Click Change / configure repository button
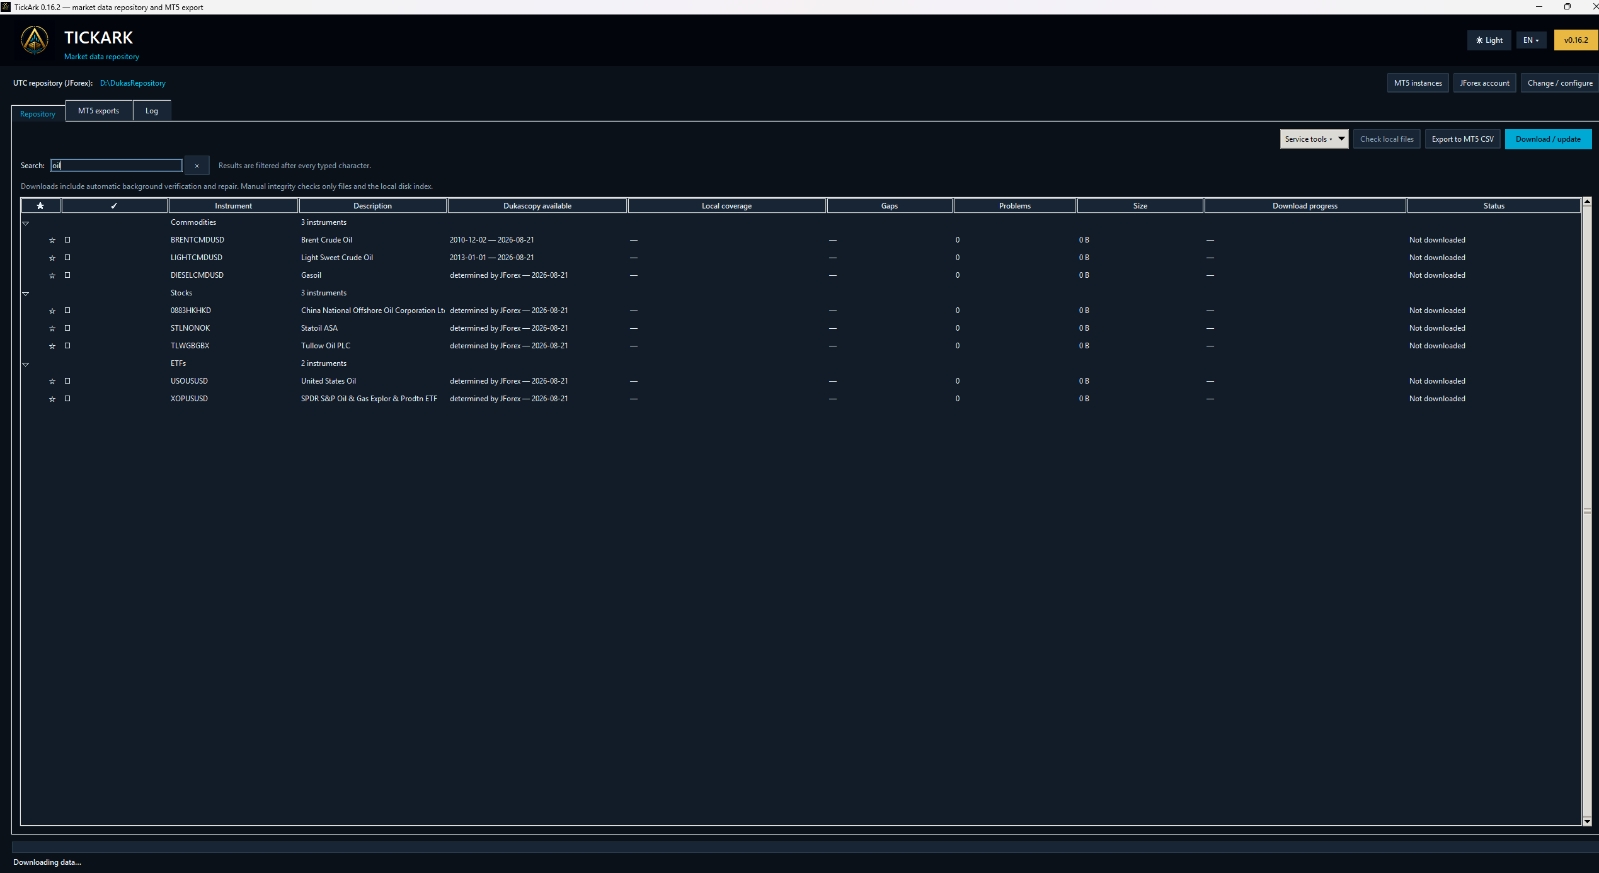This screenshot has width=1599, height=873. tap(1559, 83)
